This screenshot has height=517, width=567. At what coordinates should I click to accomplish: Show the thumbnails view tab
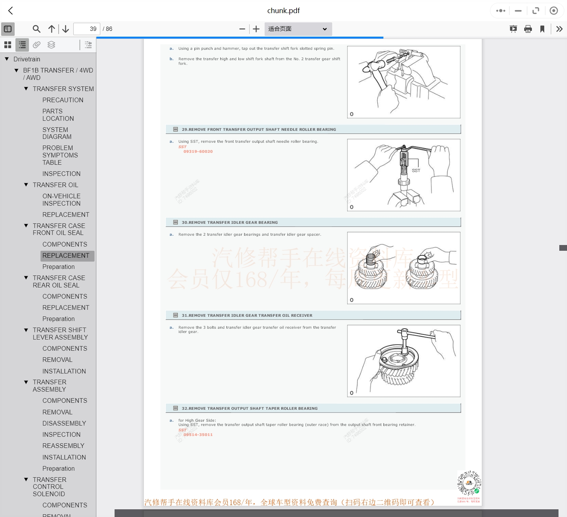point(8,45)
